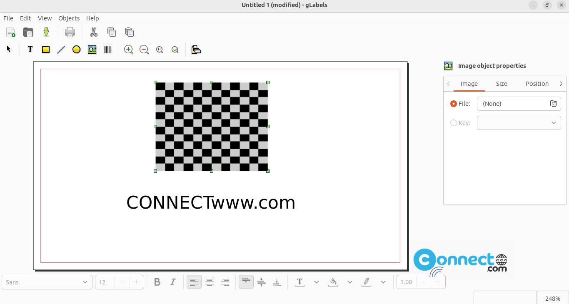Select the CONNECTwww.com text object
This screenshot has height=304, width=569.
[x=211, y=202]
